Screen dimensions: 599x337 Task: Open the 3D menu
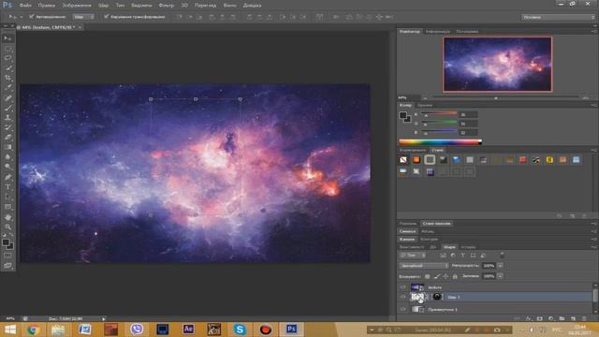[184, 6]
